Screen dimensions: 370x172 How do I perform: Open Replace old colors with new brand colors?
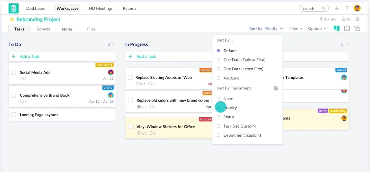click(173, 100)
